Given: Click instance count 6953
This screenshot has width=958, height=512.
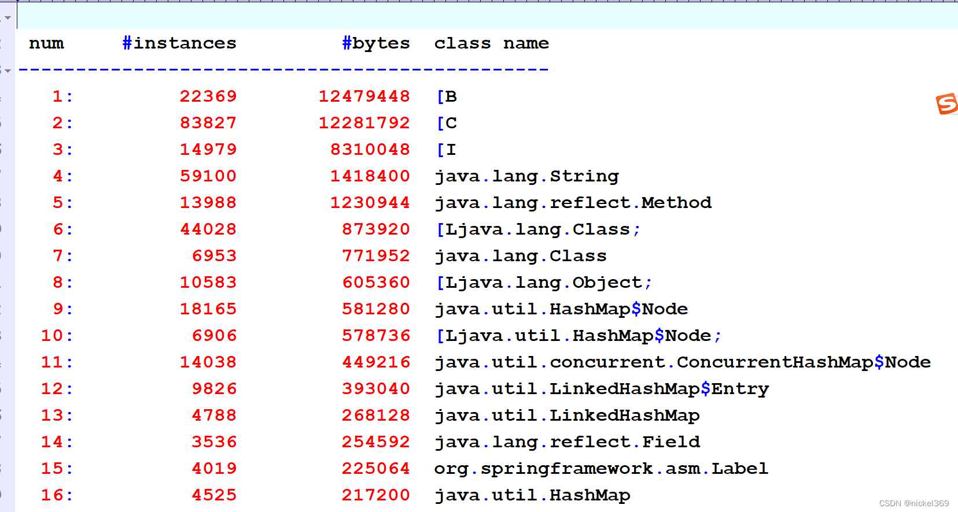Looking at the screenshot, I should click(214, 256).
